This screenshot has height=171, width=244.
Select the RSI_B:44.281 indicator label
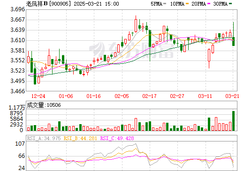(x=80, y=138)
